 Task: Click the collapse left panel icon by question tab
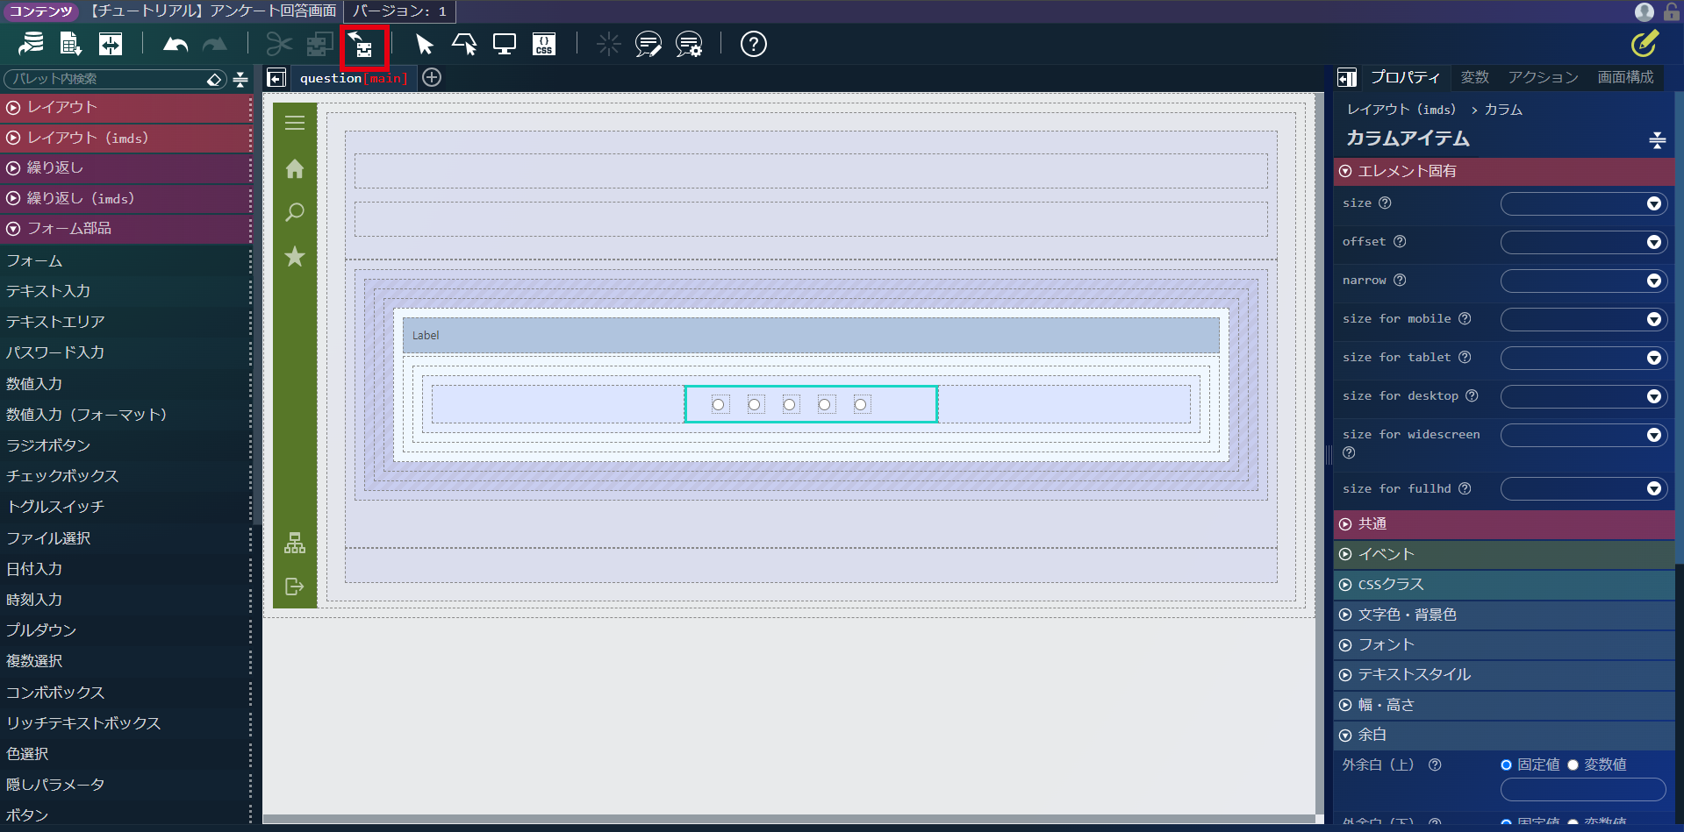pos(276,78)
